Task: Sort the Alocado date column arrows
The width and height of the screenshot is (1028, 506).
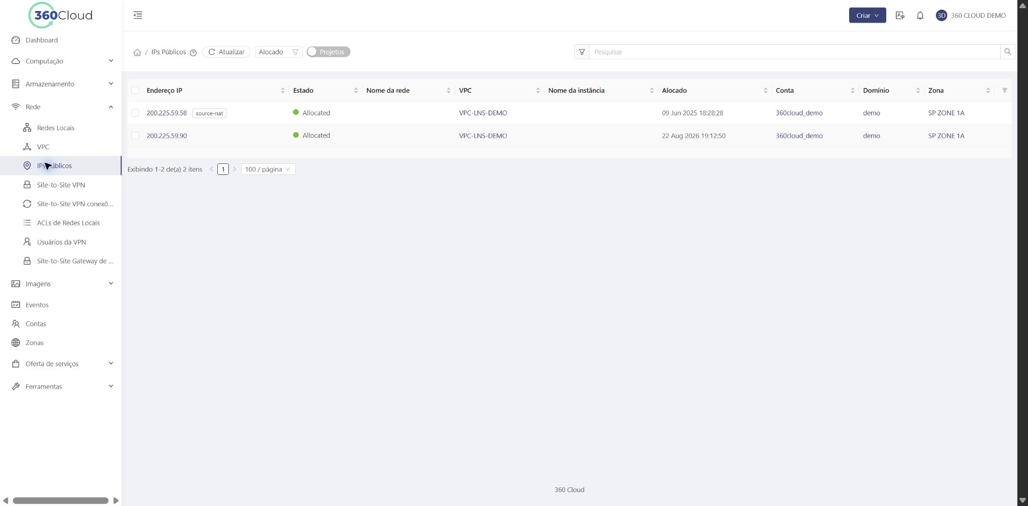Action: [x=765, y=90]
